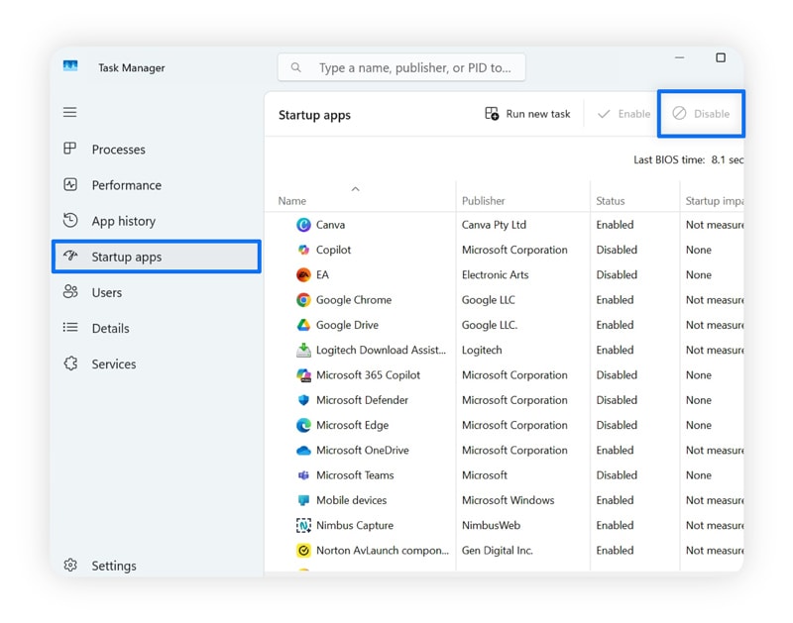Viewport: 793px width, 623px height.
Task: Click the Disable button
Action: click(x=701, y=114)
